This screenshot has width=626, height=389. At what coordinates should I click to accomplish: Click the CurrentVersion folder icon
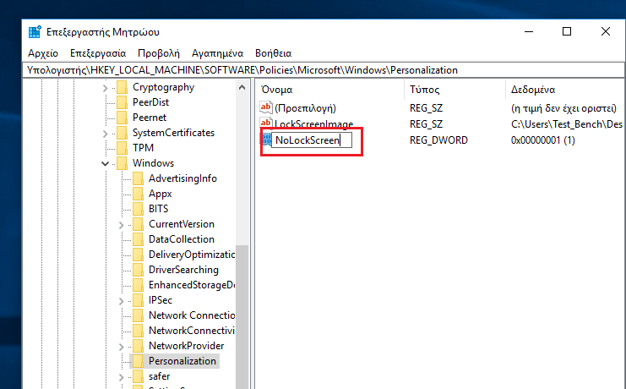139,224
